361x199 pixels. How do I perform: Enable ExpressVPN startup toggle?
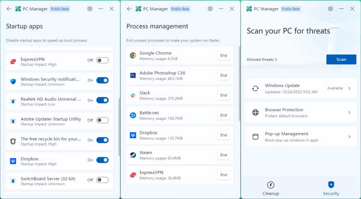102,60
